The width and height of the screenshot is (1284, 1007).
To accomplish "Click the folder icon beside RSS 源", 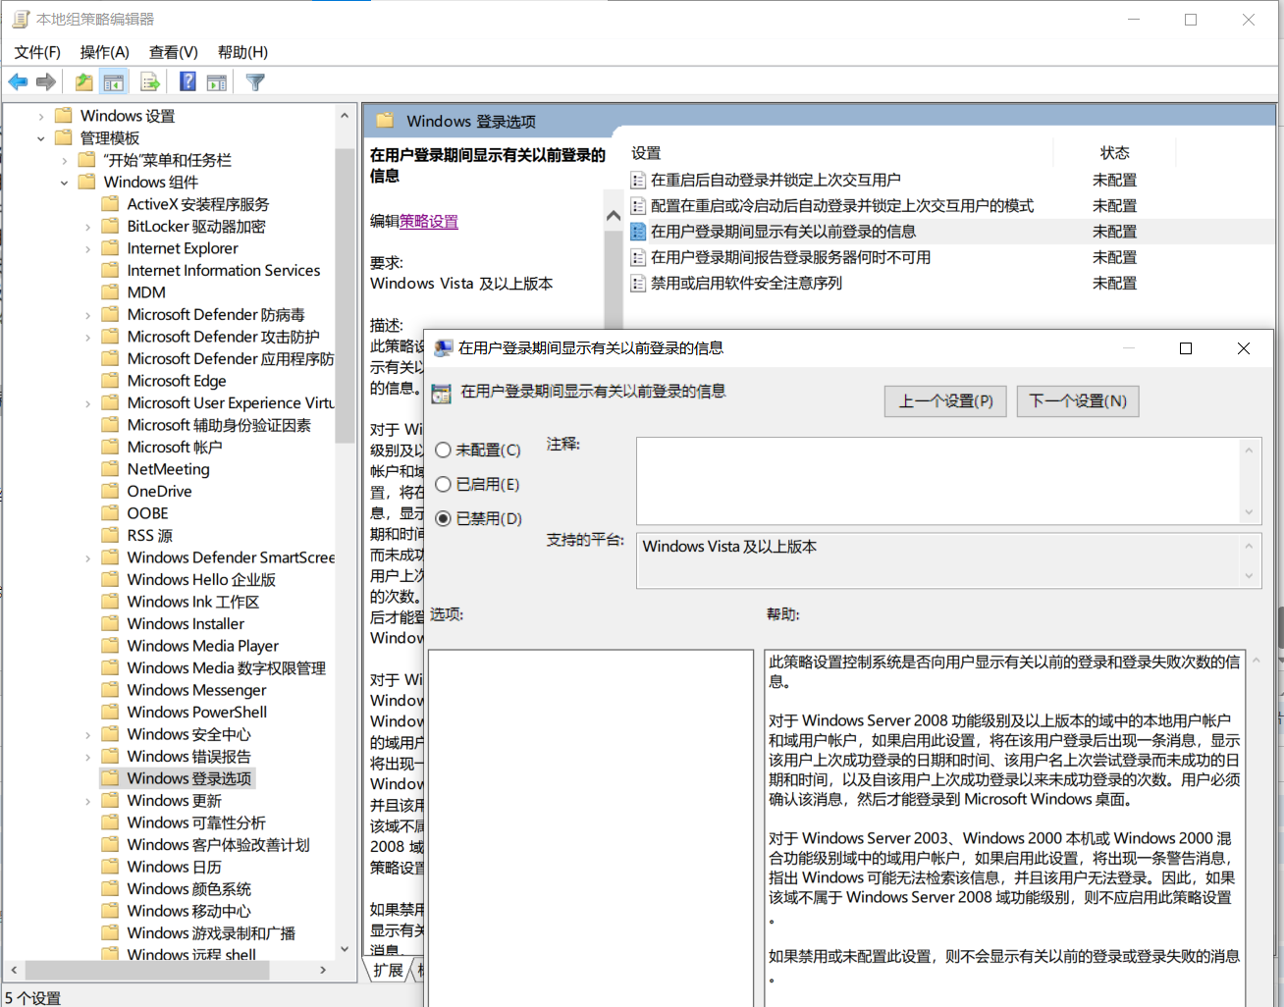I will pos(110,535).
